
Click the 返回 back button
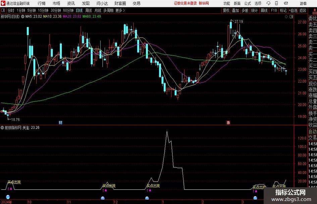tap(303, 10)
